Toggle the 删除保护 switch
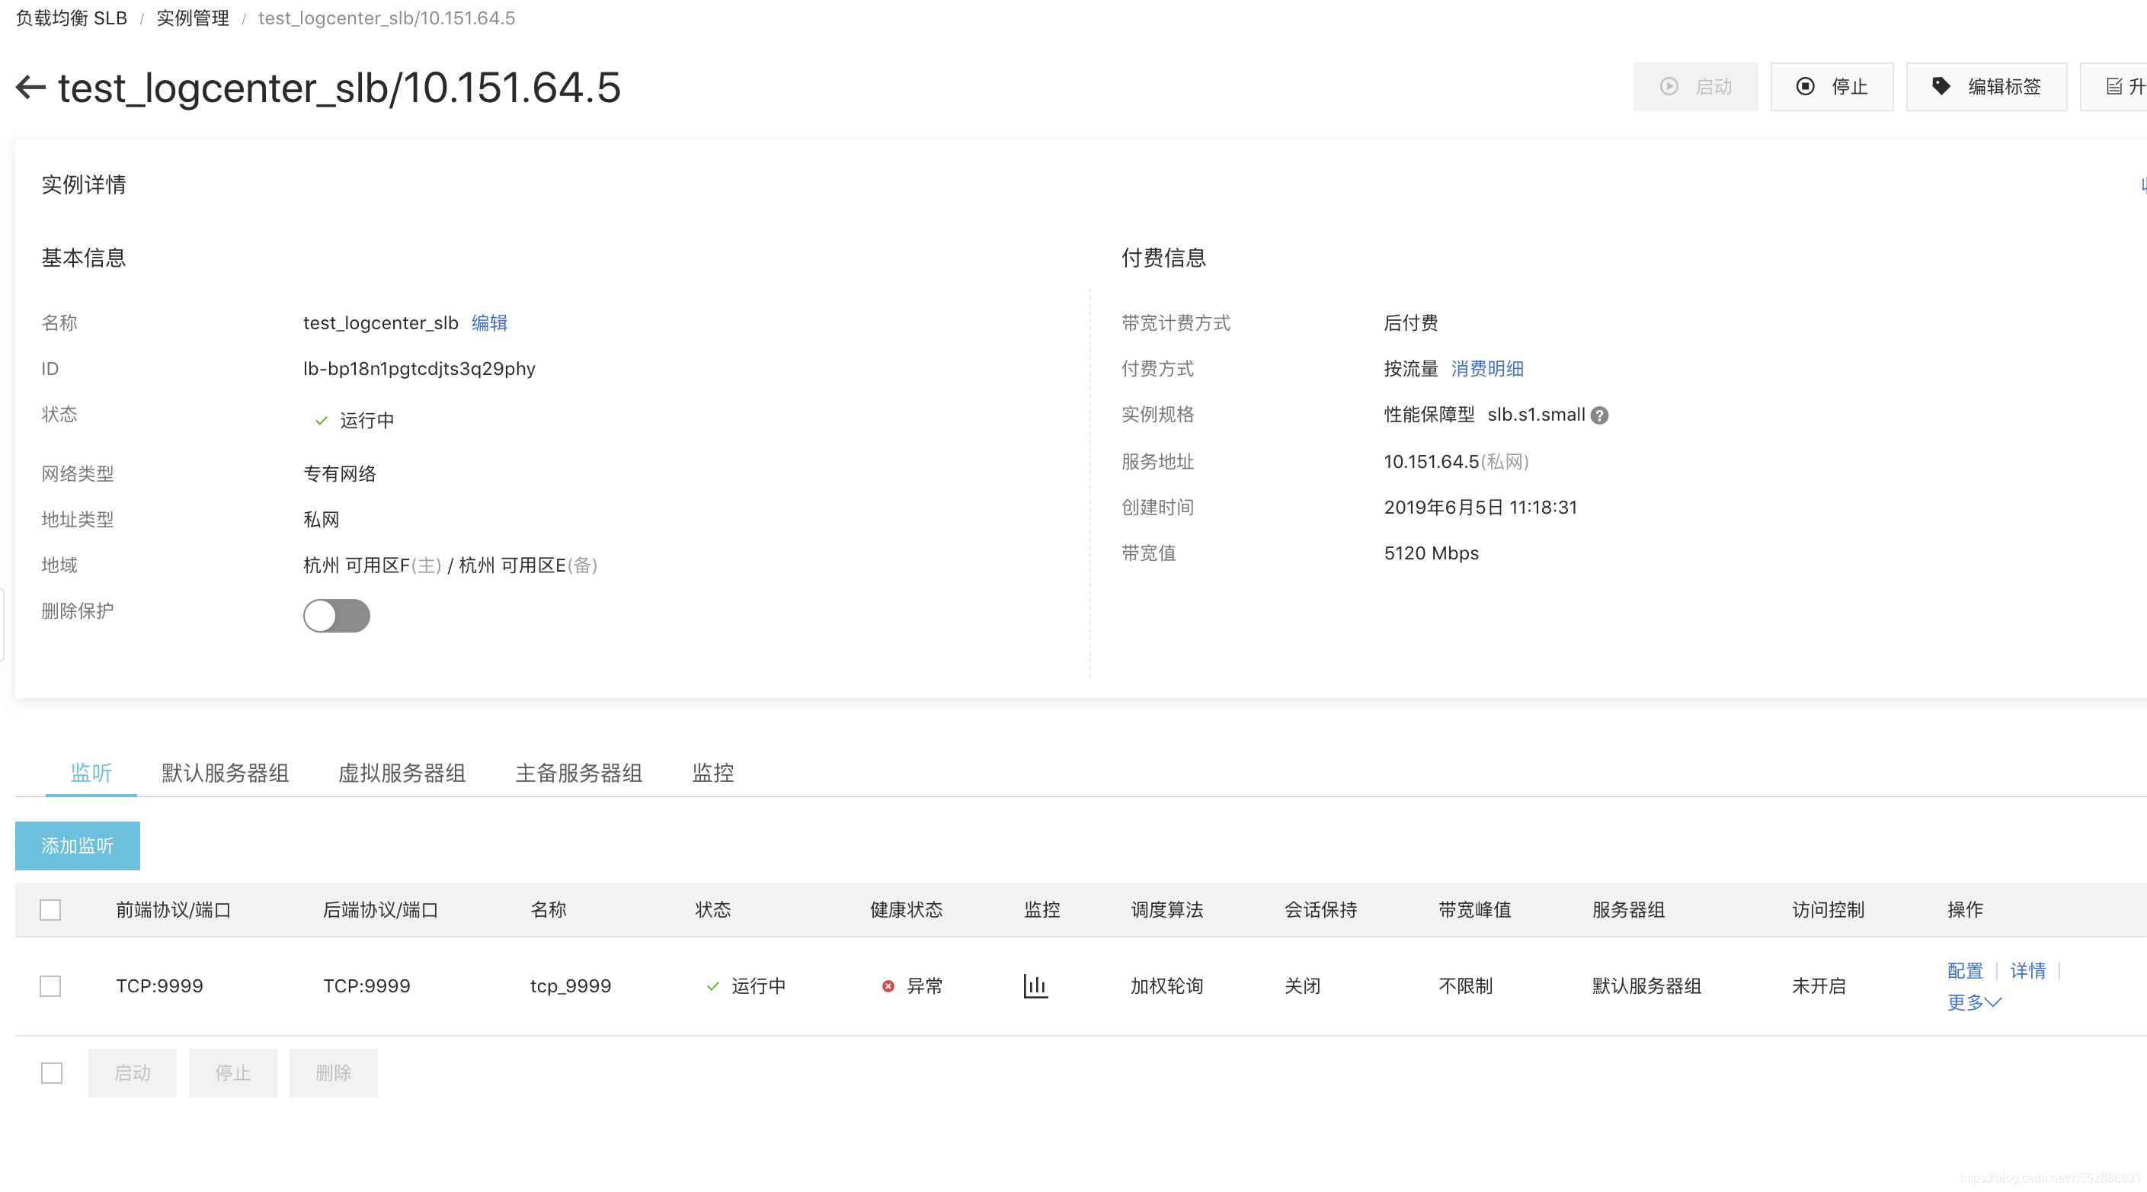Image resolution: width=2147 pixels, height=1192 pixels. tap(337, 615)
